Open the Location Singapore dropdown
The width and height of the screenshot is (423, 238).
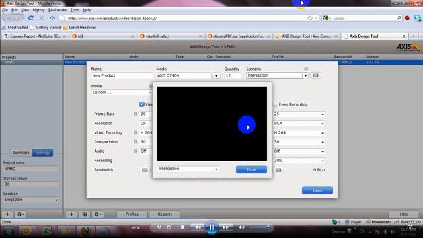coord(56,200)
